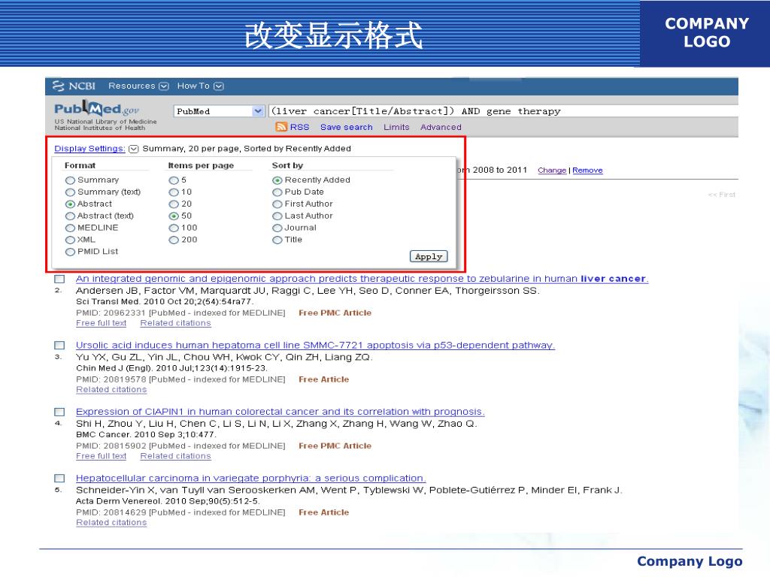The width and height of the screenshot is (770, 577).
Task: Sort by Journal
Action: tap(277, 228)
